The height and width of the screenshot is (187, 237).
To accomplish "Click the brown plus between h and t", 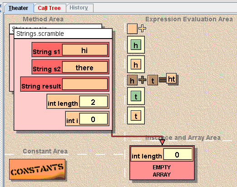I will pos(143,80).
